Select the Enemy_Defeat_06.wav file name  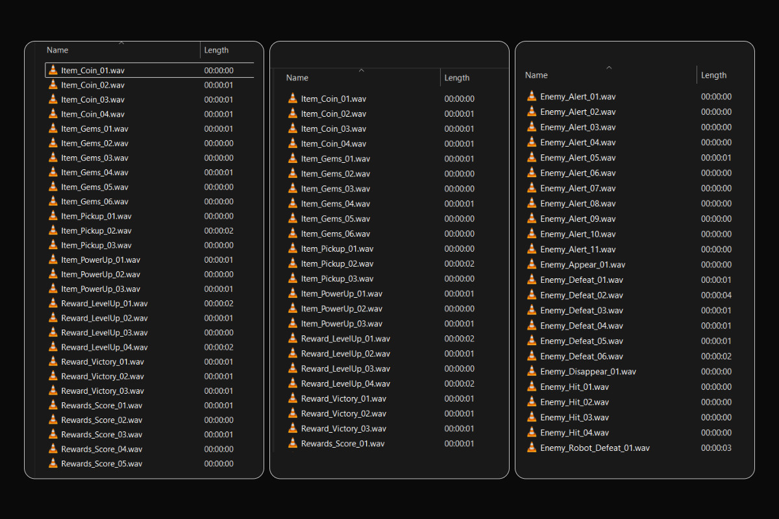click(581, 356)
